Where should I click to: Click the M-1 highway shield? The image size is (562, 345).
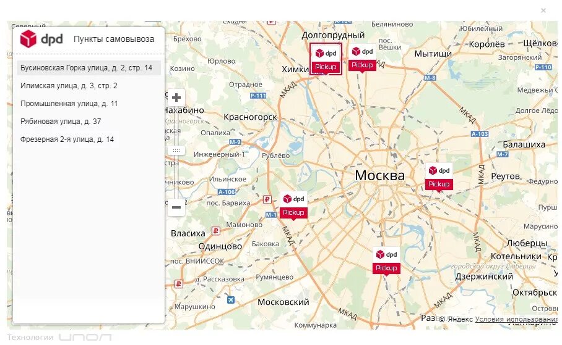coord(271,215)
